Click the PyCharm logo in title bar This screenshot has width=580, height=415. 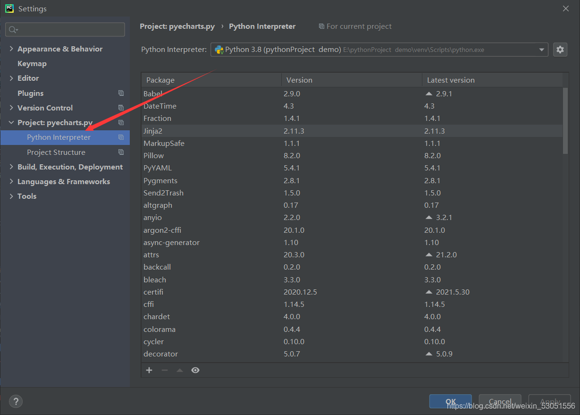[9, 8]
